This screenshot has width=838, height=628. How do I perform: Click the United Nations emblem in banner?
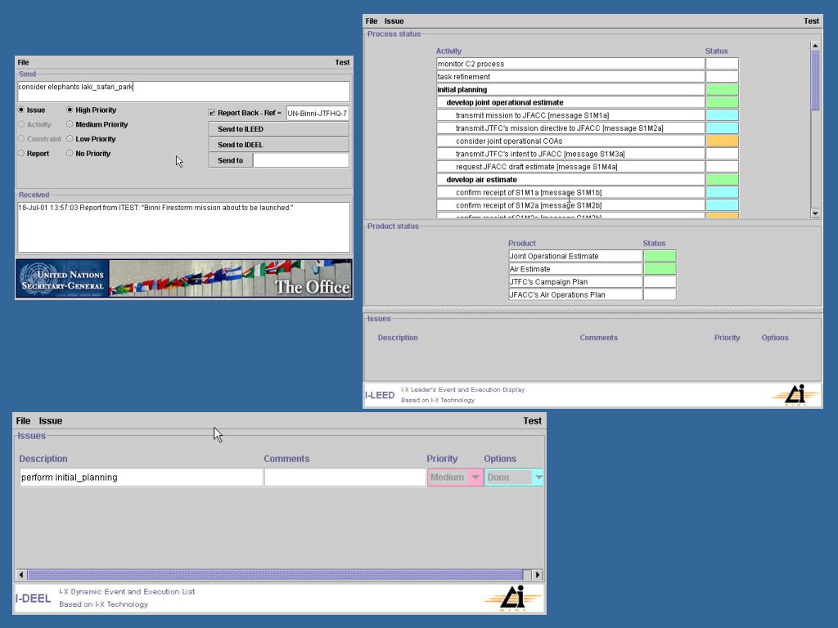(x=37, y=279)
